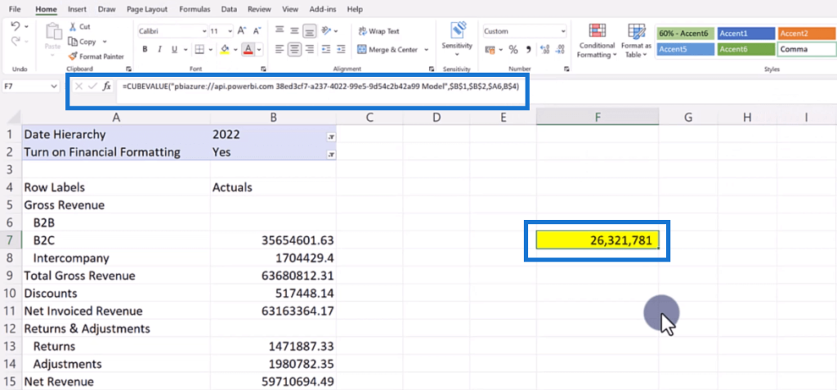
Task: Apply Comma cell style
Action: [807, 49]
